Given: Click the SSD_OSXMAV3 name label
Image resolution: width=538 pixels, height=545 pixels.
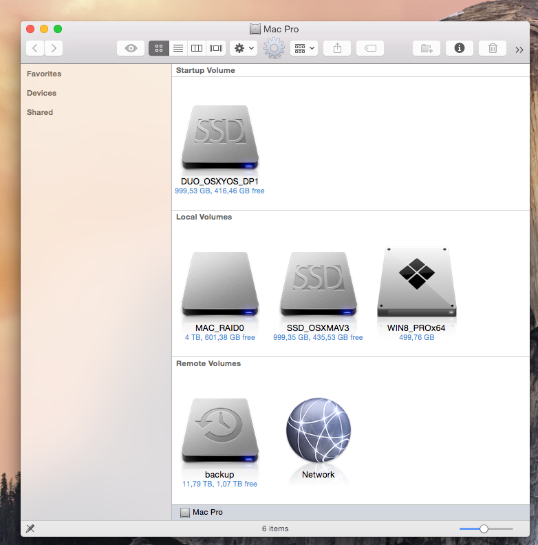Looking at the screenshot, I should tap(318, 328).
